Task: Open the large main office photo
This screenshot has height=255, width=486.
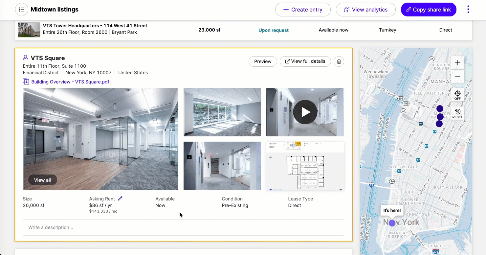Action: [100, 139]
